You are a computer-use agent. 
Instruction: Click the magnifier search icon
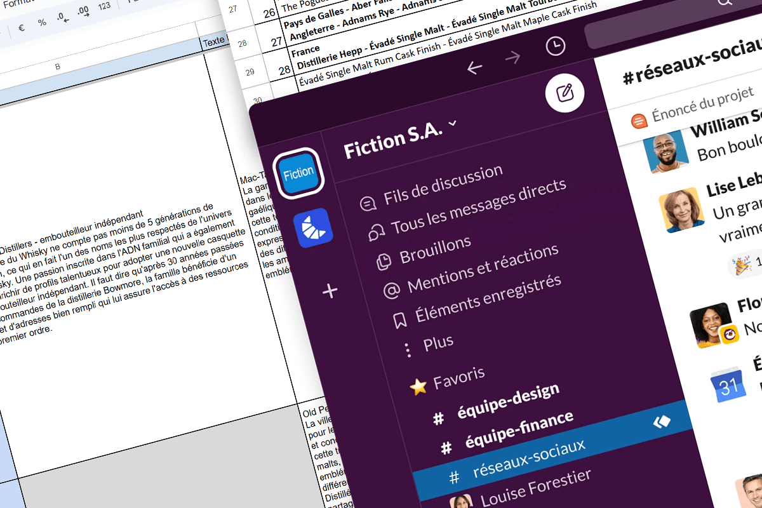pyautogui.click(x=724, y=2)
